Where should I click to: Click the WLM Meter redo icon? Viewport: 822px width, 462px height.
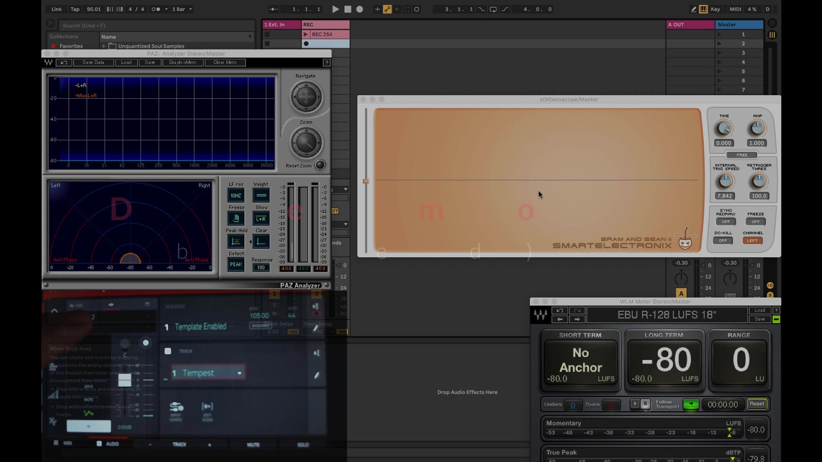click(x=577, y=311)
